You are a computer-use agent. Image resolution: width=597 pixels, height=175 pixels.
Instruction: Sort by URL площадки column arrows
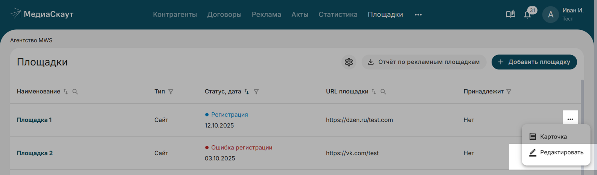point(374,92)
